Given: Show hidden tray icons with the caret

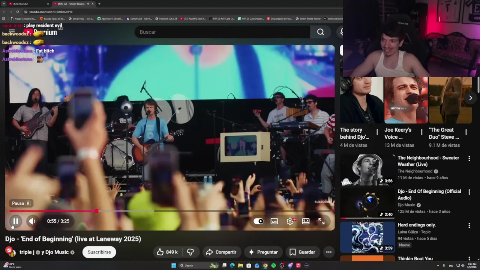Looking at the screenshot, I should (x=438, y=265).
